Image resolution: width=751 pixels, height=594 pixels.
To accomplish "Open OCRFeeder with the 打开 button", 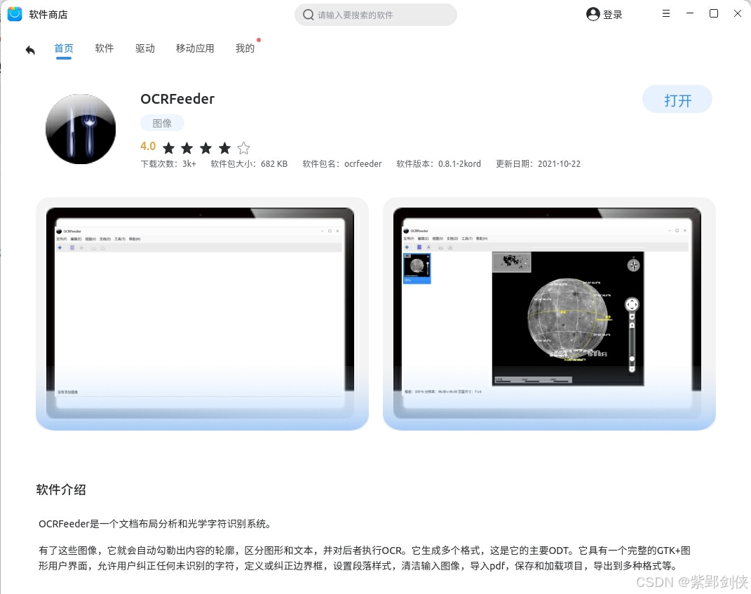I will pos(677,100).
